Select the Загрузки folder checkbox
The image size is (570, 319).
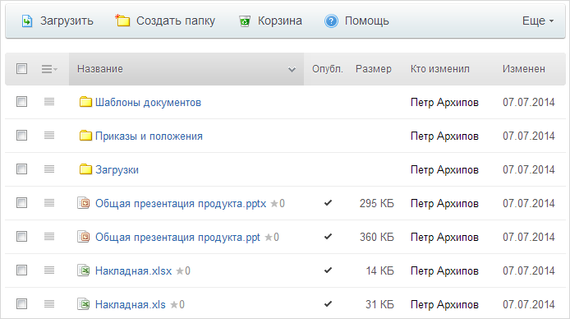pyautogui.click(x=22, y=169)
